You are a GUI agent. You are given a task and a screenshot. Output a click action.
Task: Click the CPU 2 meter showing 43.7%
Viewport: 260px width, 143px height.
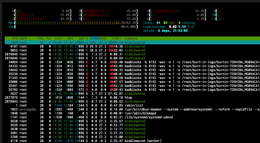point(42,19)
